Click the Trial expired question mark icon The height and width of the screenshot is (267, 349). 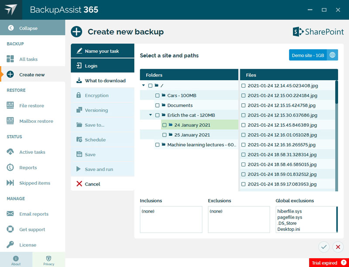pyautogui.click(x=343, y=263)
